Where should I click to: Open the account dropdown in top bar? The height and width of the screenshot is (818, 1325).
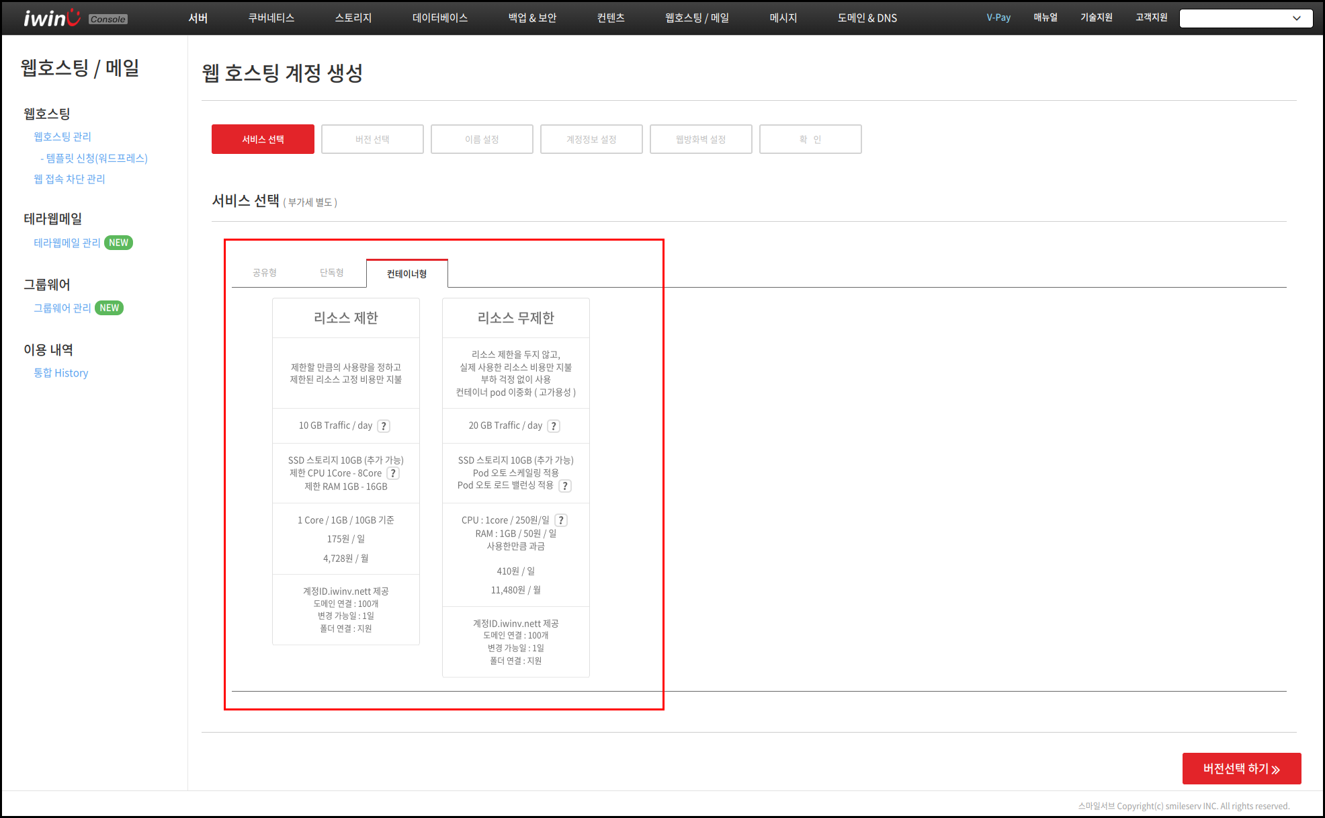1246,18
